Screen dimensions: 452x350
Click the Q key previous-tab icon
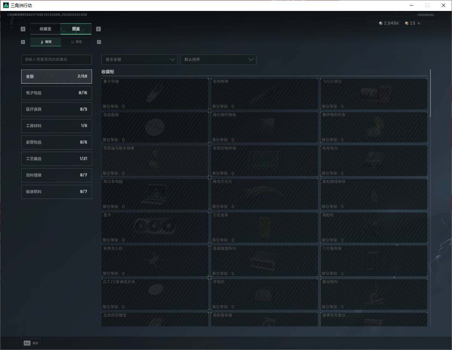[x=23, y=29]
